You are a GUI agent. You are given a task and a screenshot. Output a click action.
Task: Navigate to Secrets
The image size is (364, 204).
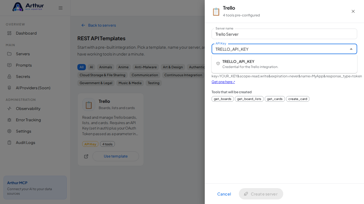point(35,76)
